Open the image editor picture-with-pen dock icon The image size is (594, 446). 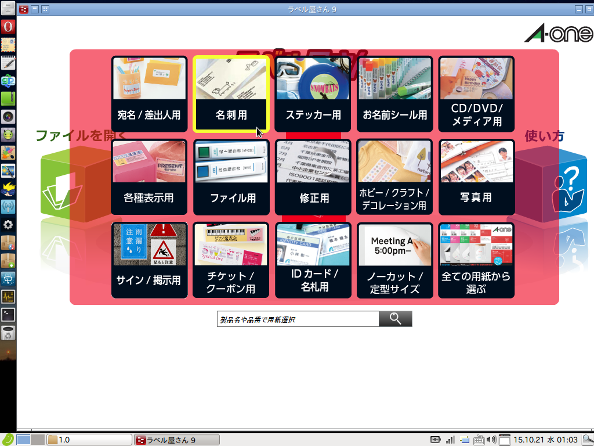tap(8, 171)
